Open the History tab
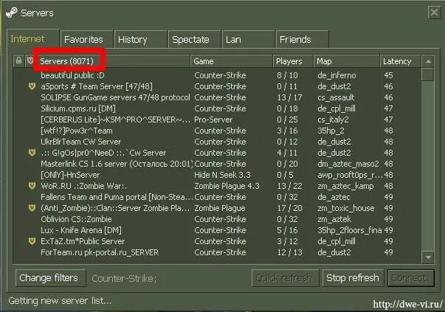The image size is (445, 312). pos(140,39)
